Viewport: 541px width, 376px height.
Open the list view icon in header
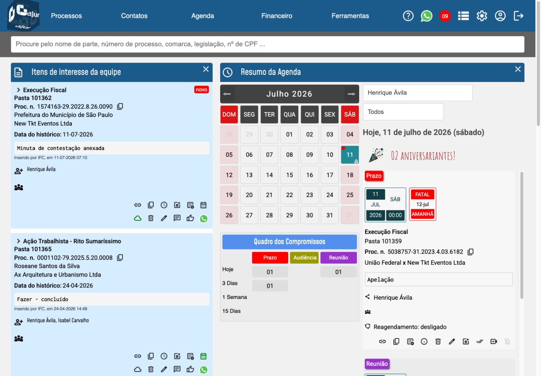[463, 16]
